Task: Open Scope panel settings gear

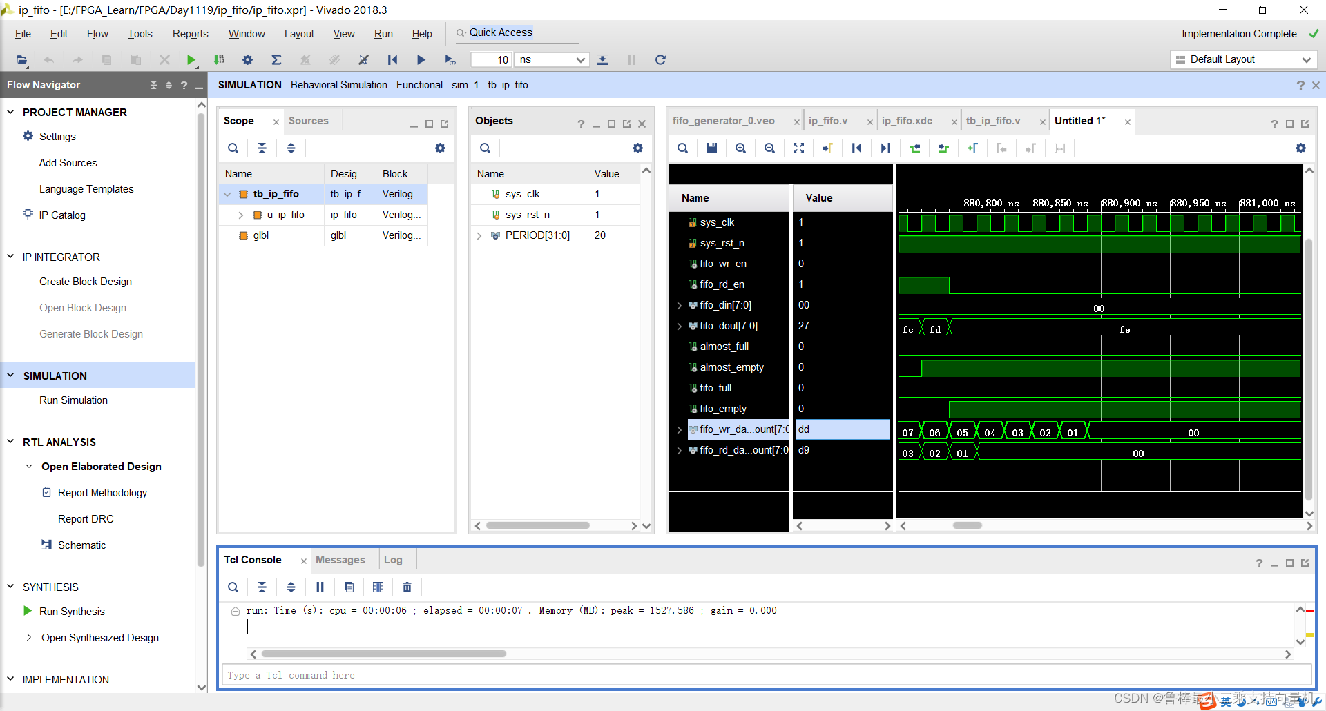Action: pyautogui.click(x=440, y=148)
